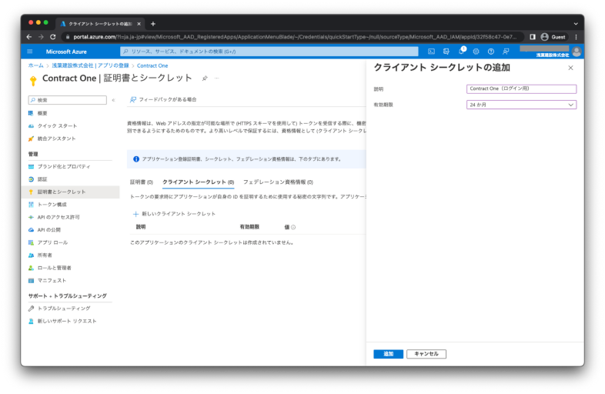Click the 説明 description input field
This screenshot has width=605, height=394.
[521, 88]
